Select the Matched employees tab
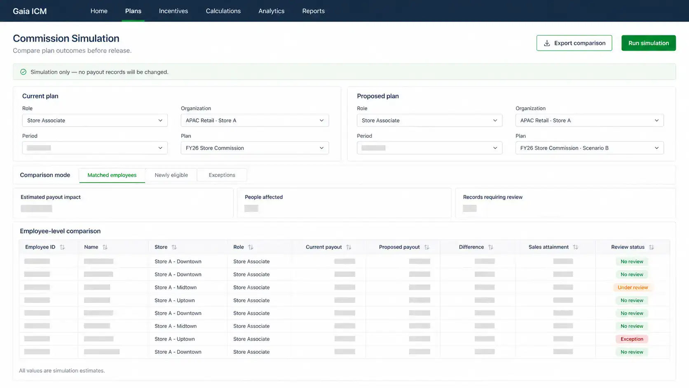 112,175
